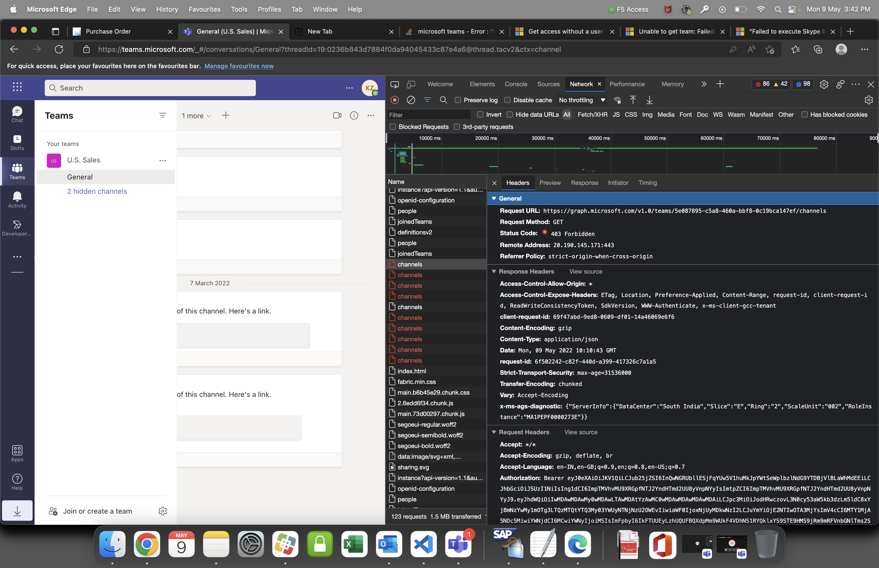Click inside the Teams search field

pyautogui.click(x=149, y=88)
